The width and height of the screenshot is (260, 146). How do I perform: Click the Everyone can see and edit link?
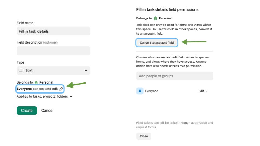pos(37,89)
